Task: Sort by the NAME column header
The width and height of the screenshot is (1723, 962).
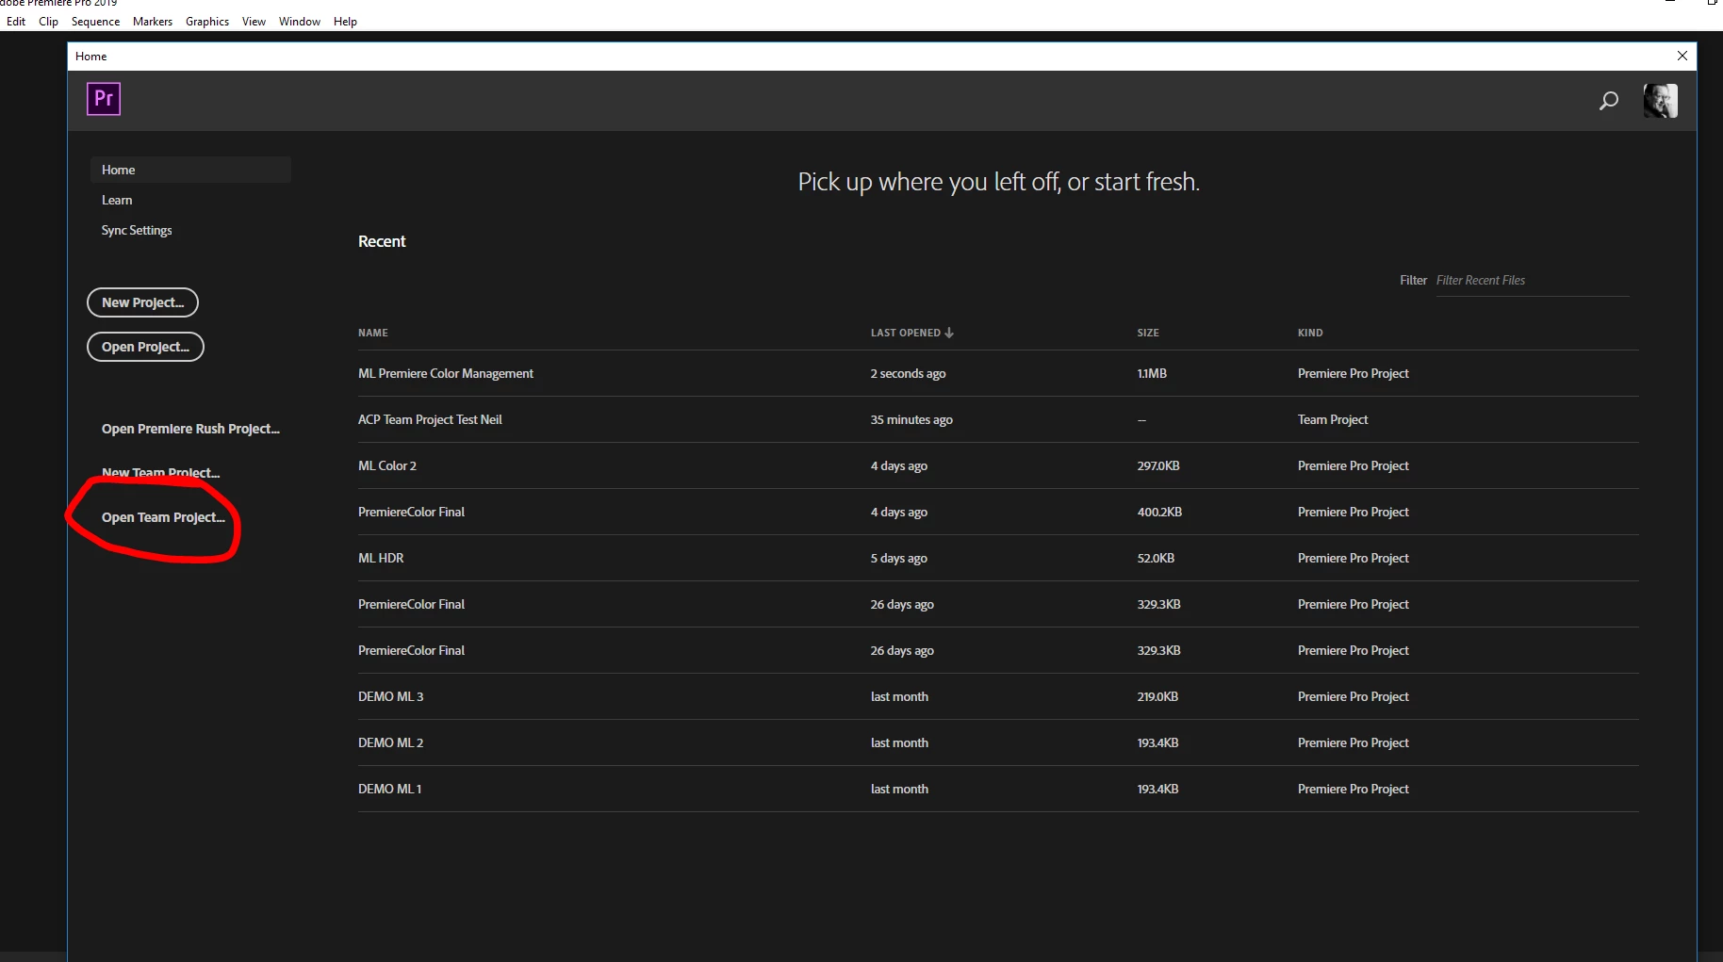Action: 373,333
